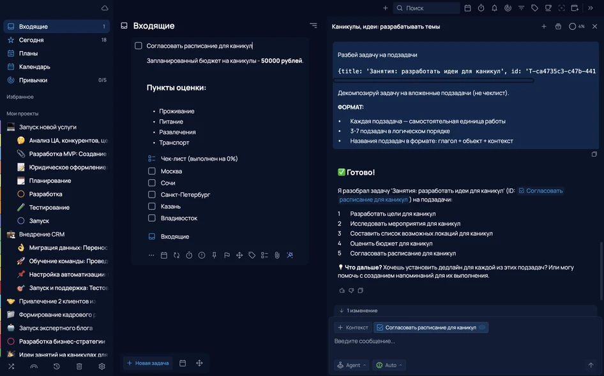Viewport: 604px width, 376px height.
Task: Click the bell notifications icon
Action: tap(495, 8)
